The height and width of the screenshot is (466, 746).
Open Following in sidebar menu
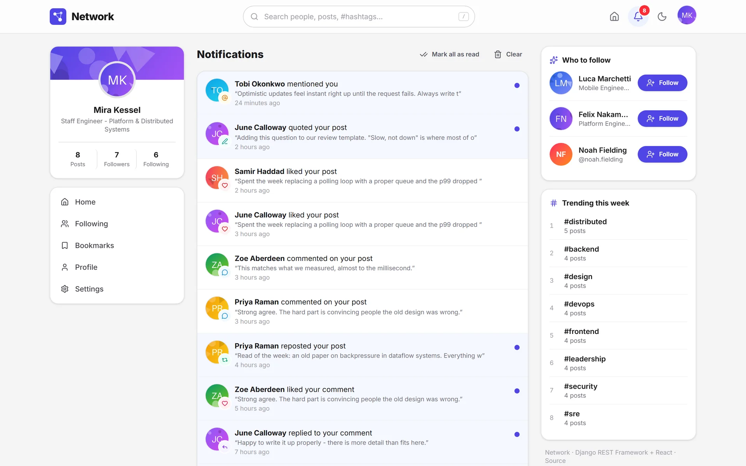(117, 224)
